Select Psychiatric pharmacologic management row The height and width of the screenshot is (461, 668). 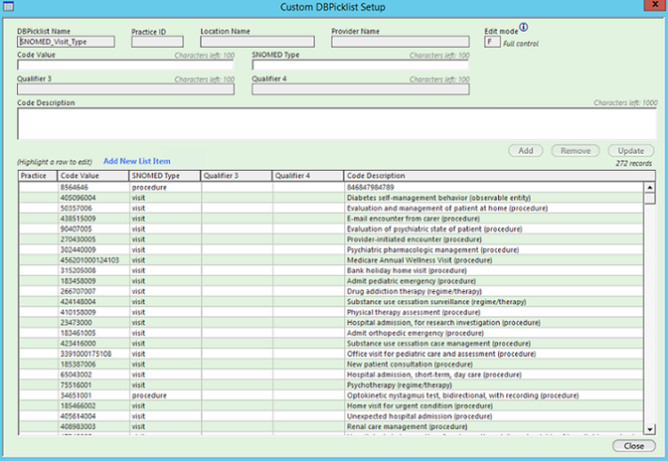pos(331,249)
